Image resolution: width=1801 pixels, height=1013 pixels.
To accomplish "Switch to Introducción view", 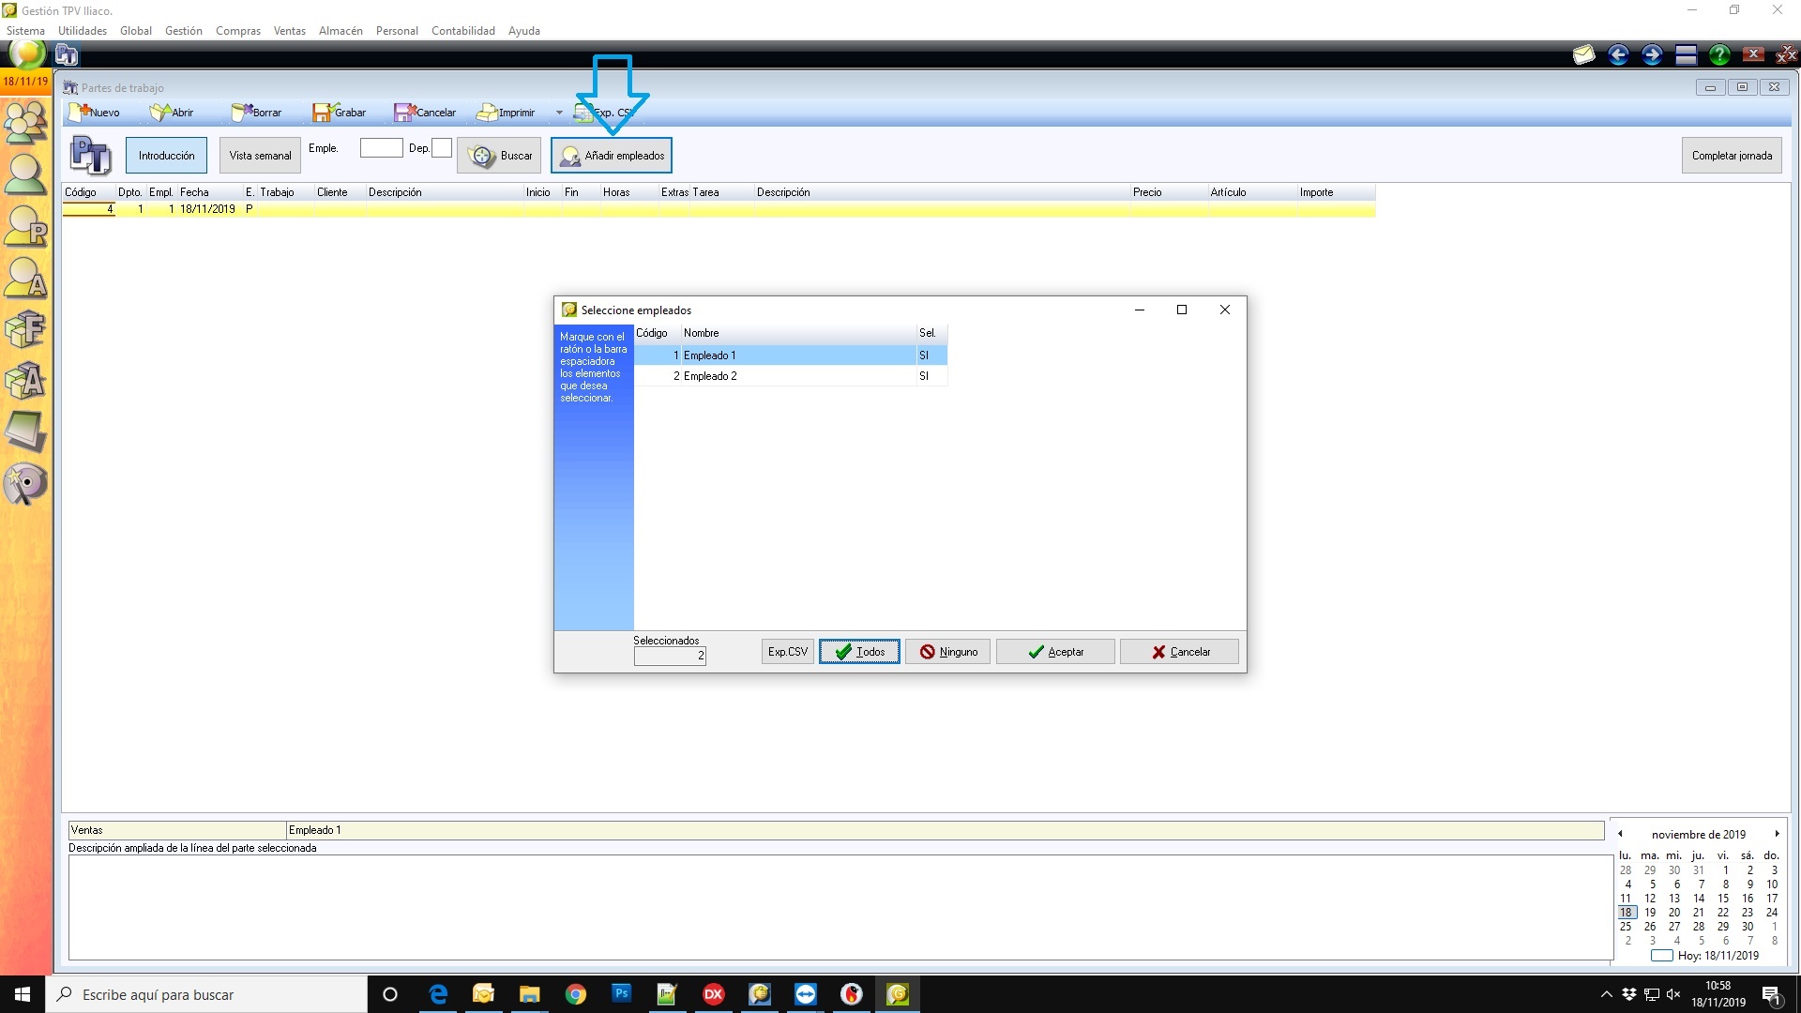I will click(167, 156).
